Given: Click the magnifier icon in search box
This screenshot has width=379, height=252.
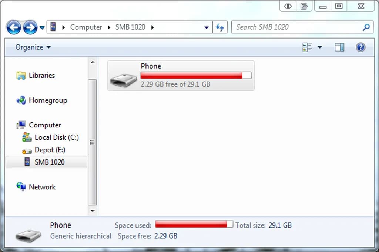Looking at the screenshot, I should click(366, 27).
